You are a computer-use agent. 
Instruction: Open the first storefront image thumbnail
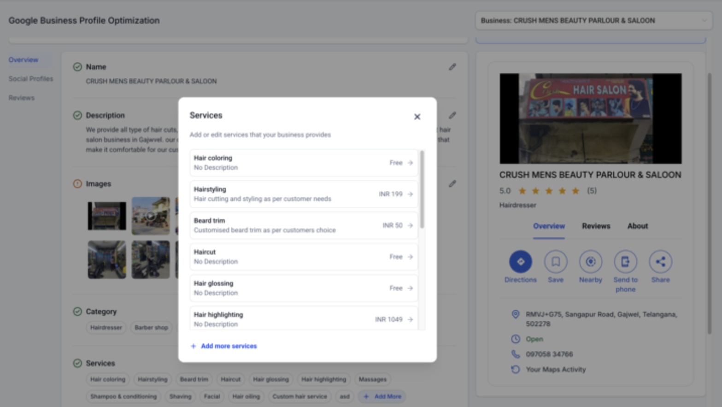(107, 216)
